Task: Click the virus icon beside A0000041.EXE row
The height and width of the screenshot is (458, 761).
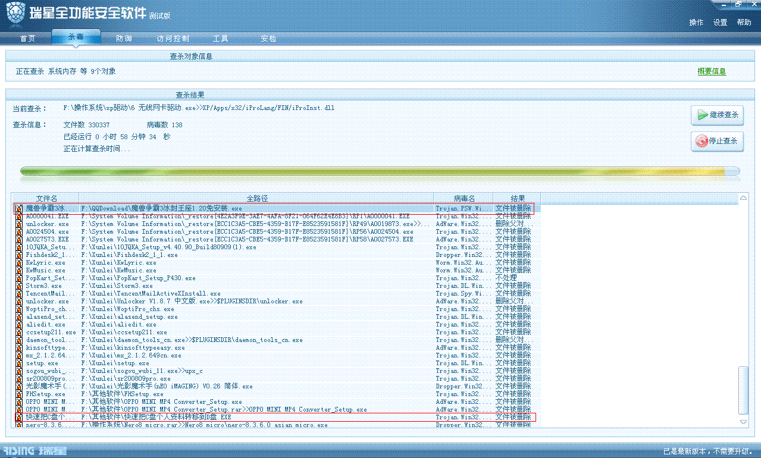Action: coord(19,217)
